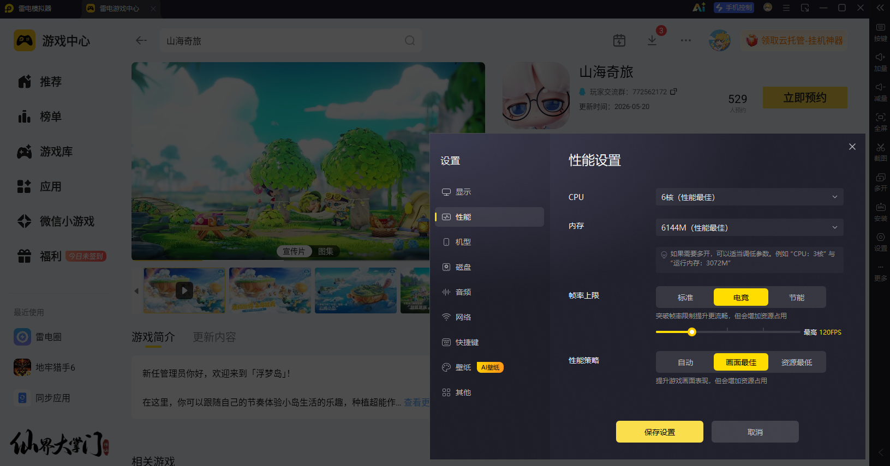This screenshot has width=890, height=466.
Task: Open 设置 from the right sidebar
Action: click(x=880, y=241)
